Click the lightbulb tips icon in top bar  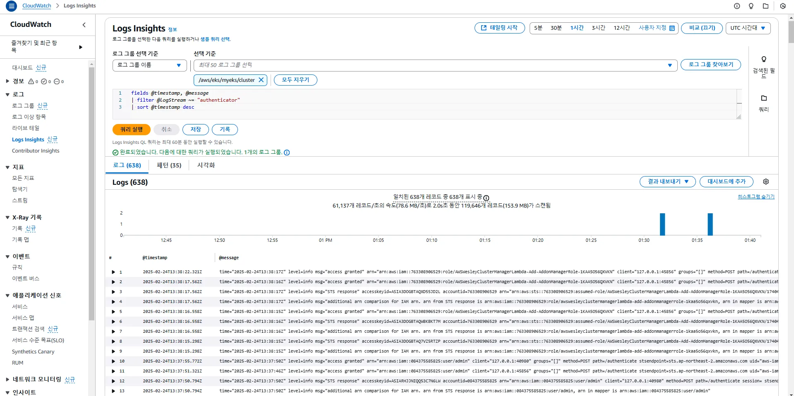point(751,6)
